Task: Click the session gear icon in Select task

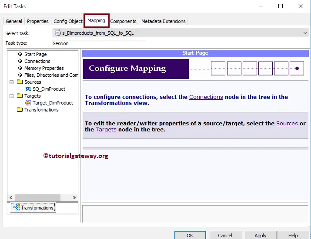Action: point(57,33)
